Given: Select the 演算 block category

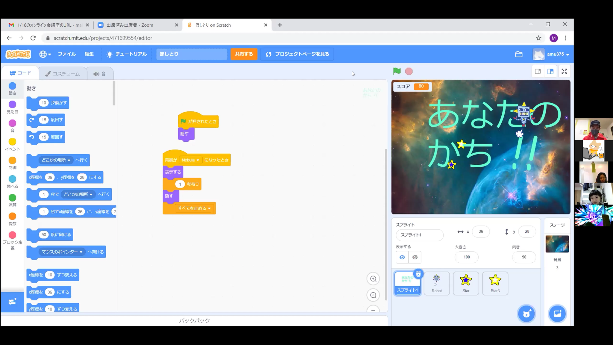Looking at the screenshot, I should [12, 201].
